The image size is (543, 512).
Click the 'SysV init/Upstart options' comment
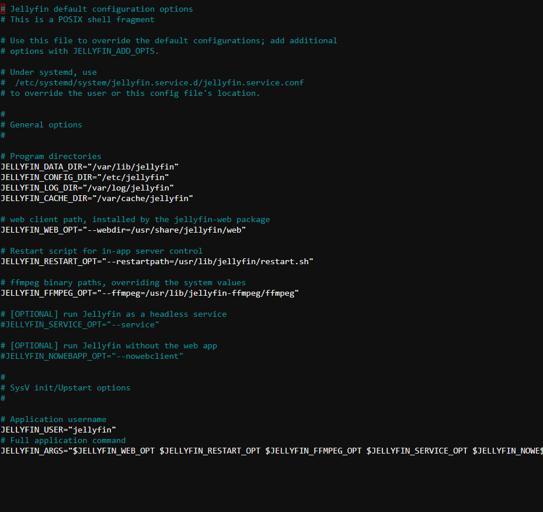65,388
